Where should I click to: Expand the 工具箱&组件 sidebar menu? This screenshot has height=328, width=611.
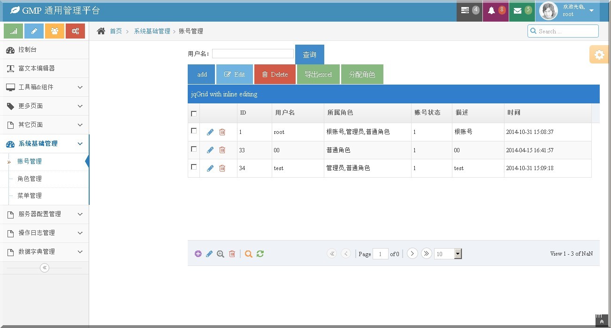(x=45, y=87)
